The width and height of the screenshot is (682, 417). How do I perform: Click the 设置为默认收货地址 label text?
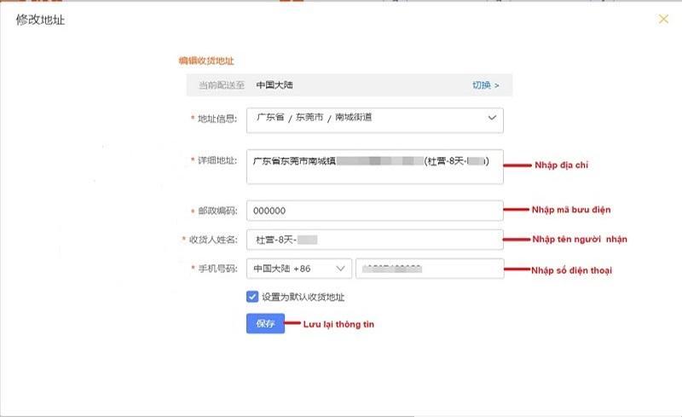303,297
